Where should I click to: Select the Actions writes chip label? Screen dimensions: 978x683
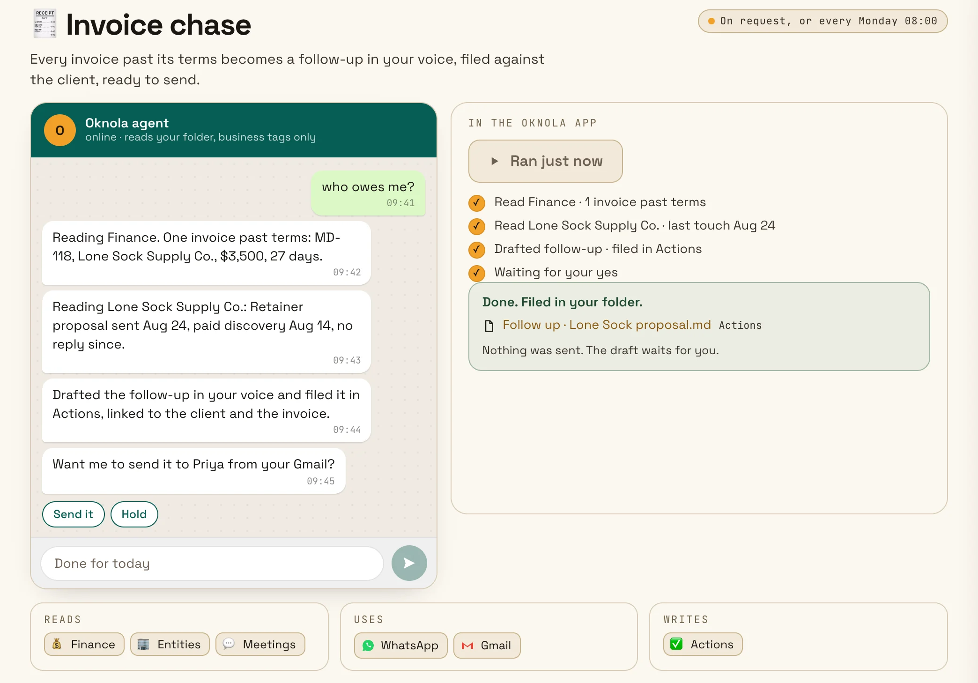(x=712, y=644)
